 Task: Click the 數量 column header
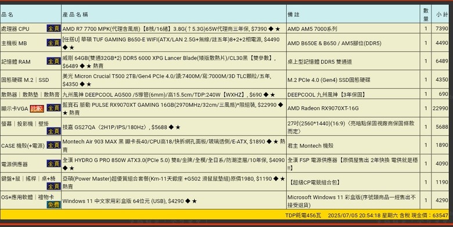(426, 15)
